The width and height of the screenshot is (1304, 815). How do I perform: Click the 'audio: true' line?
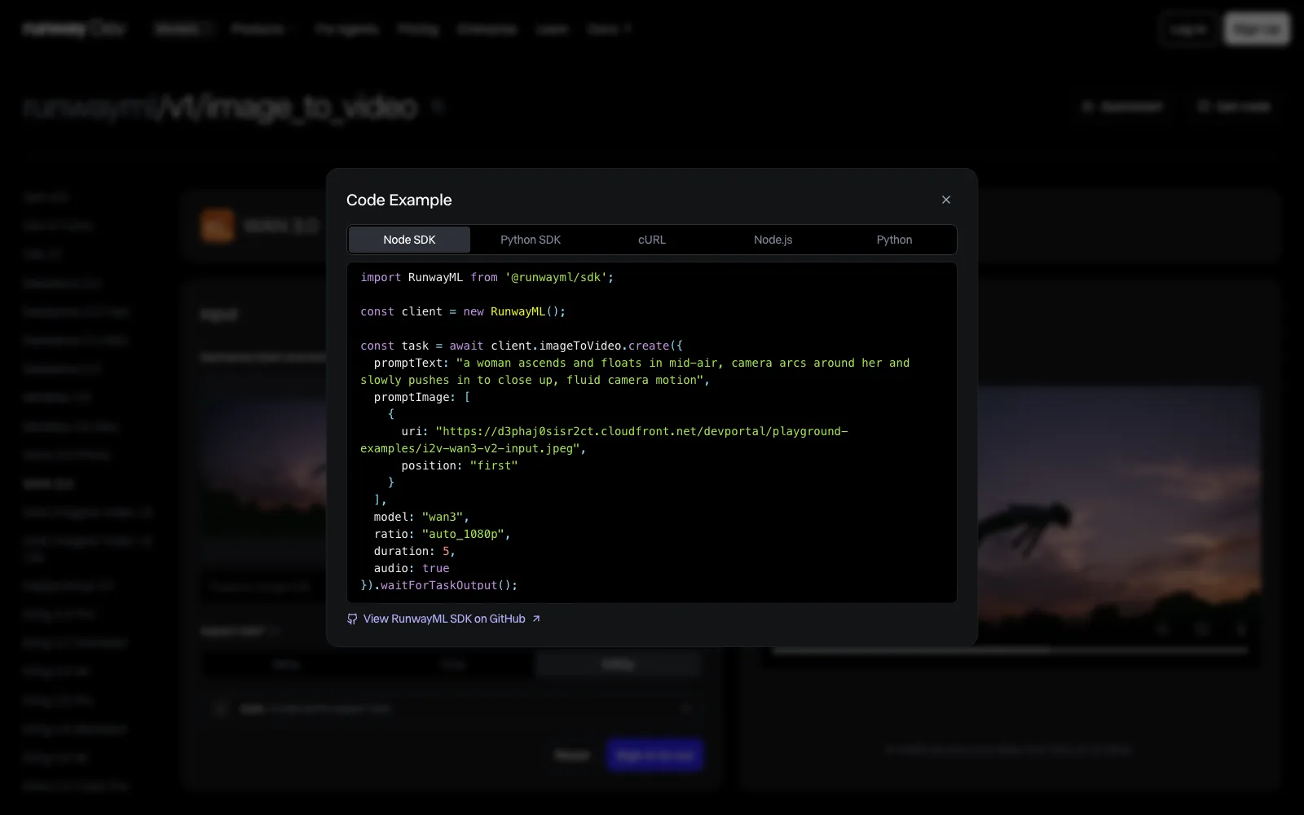coord(412,568)
